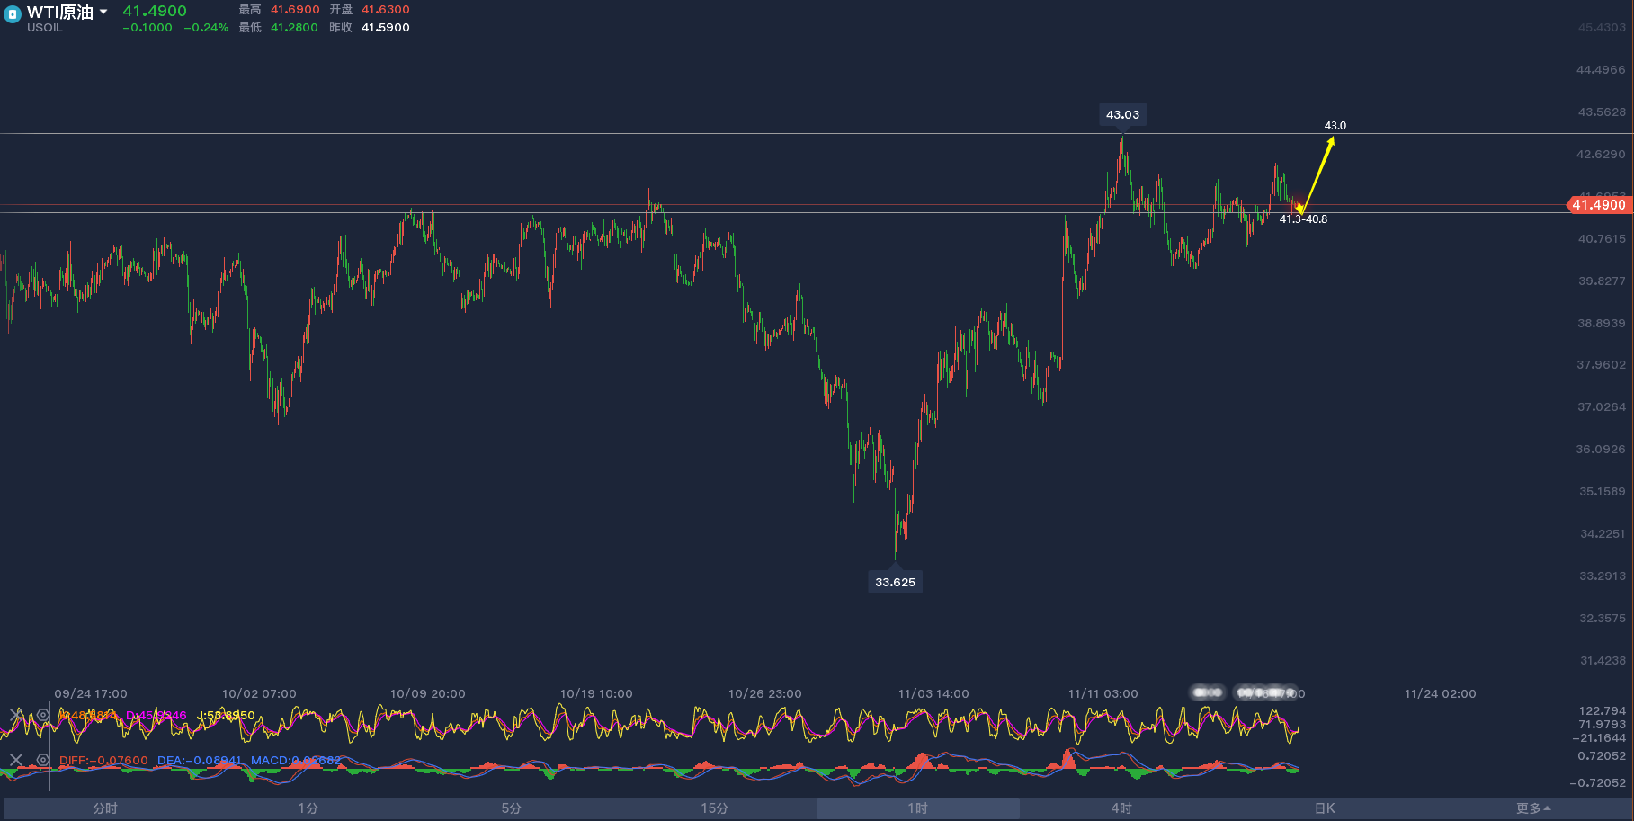The height and width of the screenshot is (821, 1634).
Task: Switch to the 15分 timeframe tab
Action: pyautogui.click(x=715, y=808)
